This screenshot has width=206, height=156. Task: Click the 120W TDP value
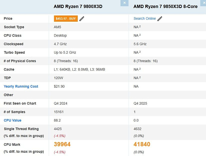(x=58, y=78)
